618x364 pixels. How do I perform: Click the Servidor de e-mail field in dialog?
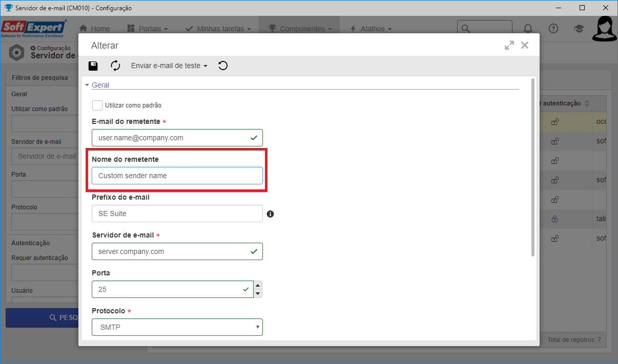click(x=177, y=251)
